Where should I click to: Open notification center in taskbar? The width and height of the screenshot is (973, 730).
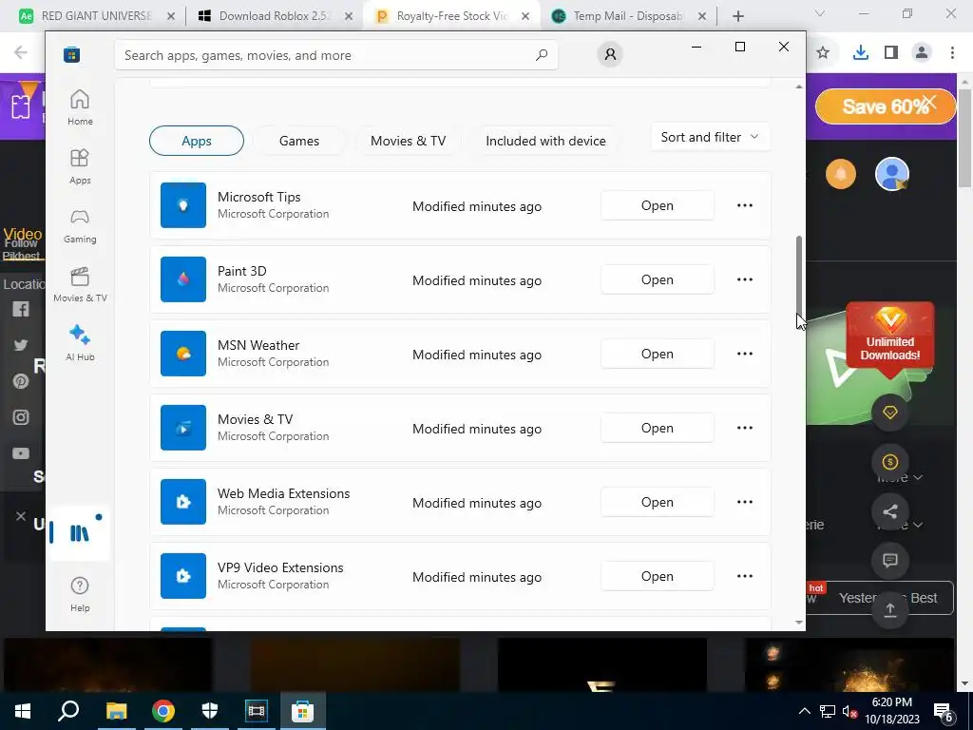944,711
